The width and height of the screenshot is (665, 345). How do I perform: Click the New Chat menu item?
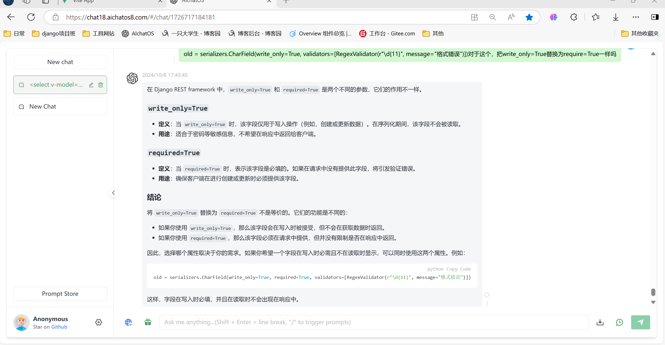pos(43,106)
